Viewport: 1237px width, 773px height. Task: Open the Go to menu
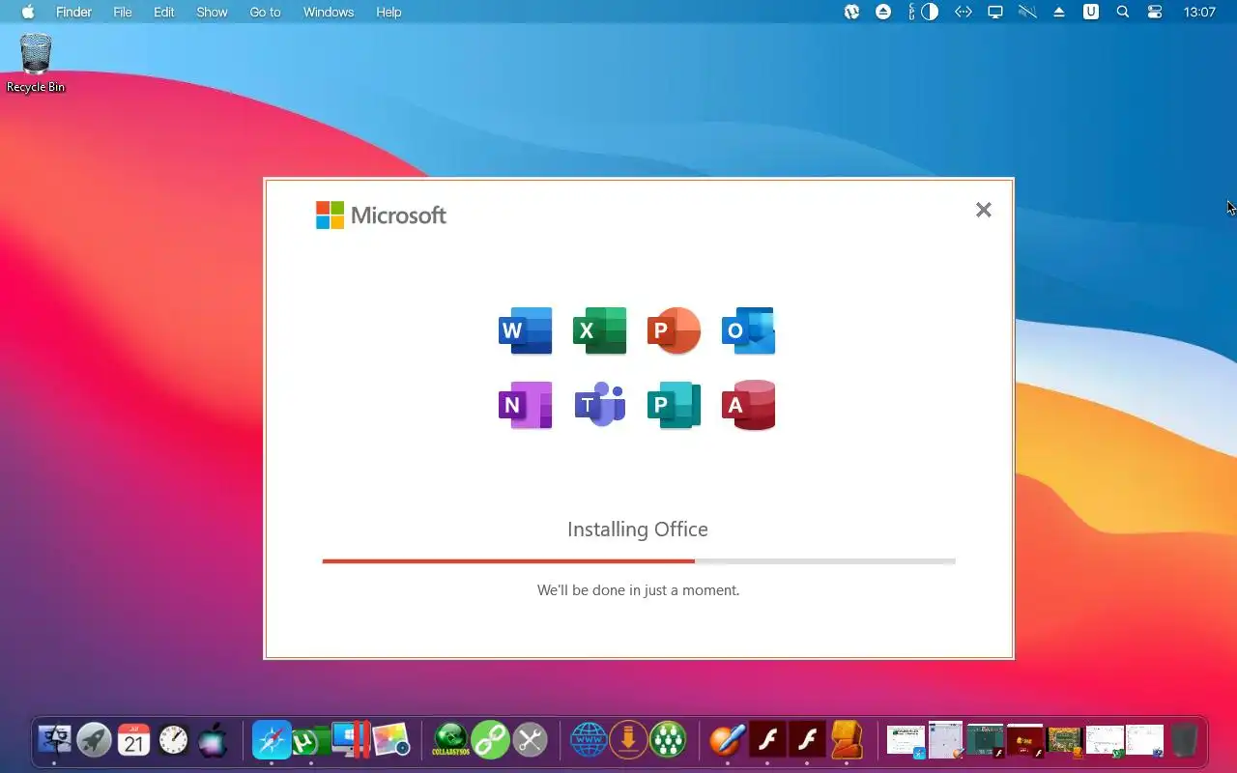265,12
